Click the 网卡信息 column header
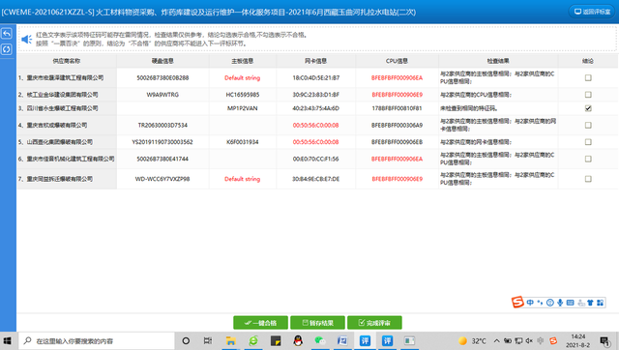This screenshot has width=619, height=350. pyautogui.click(x=316, y=61)
